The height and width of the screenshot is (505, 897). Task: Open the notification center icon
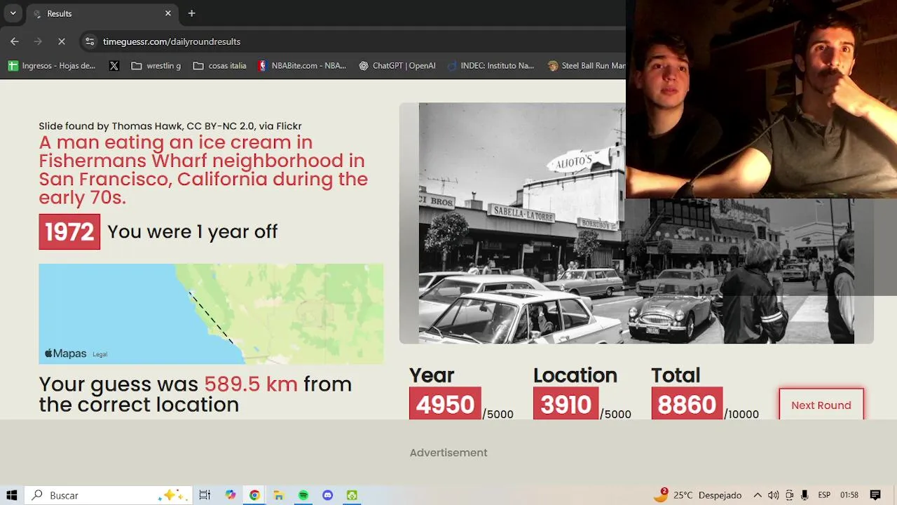click(x=875, y=495)
